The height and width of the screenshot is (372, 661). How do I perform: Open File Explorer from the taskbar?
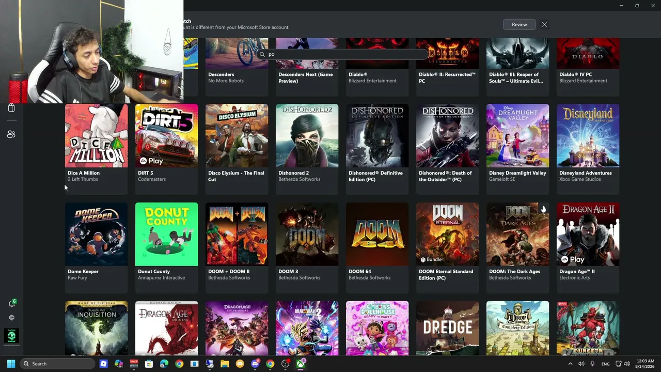tap(225, 364)
